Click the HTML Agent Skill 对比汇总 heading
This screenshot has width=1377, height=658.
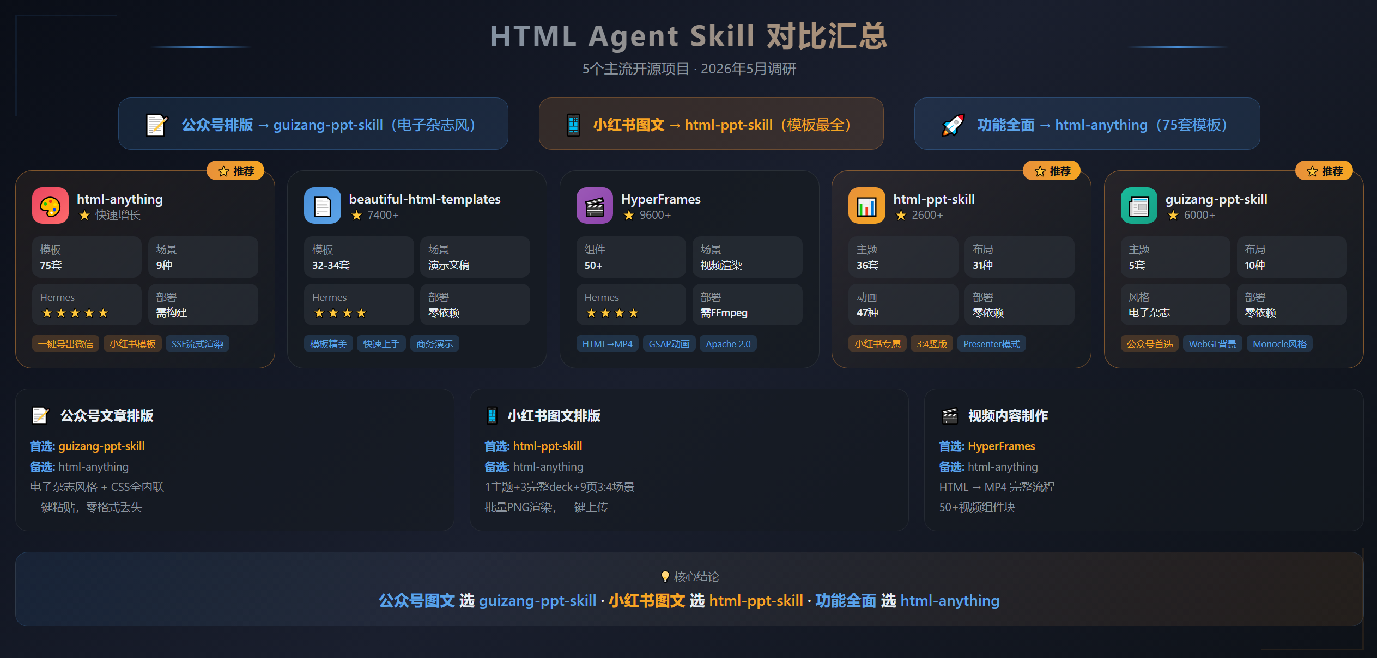tap(689, 36)
